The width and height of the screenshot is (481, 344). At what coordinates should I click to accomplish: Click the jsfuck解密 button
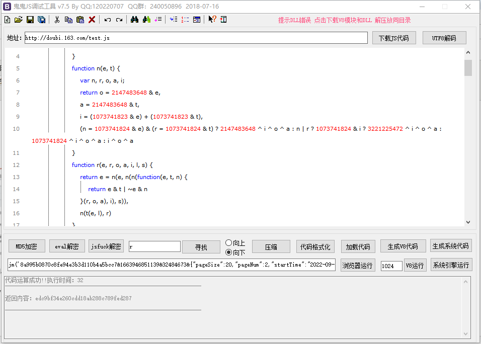pos(106,246)
